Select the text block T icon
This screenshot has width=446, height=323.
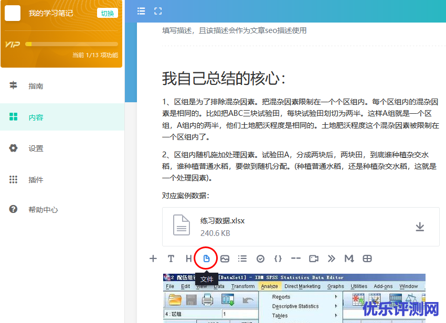tap(171, 259)
